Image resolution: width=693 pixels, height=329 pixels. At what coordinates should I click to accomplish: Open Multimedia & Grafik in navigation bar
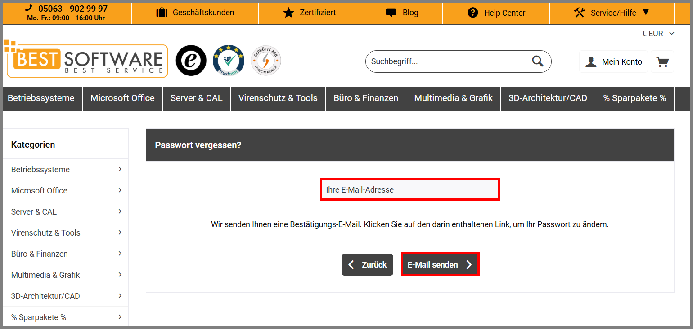coord(454,98)
